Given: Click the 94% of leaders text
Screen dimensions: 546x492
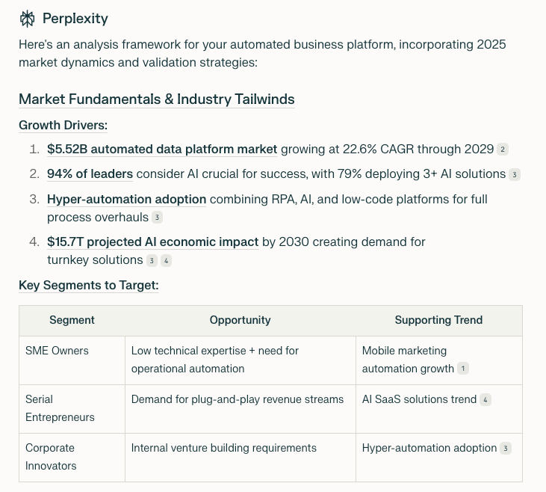Looking at the screenshot, I should (x=90, y=173).
